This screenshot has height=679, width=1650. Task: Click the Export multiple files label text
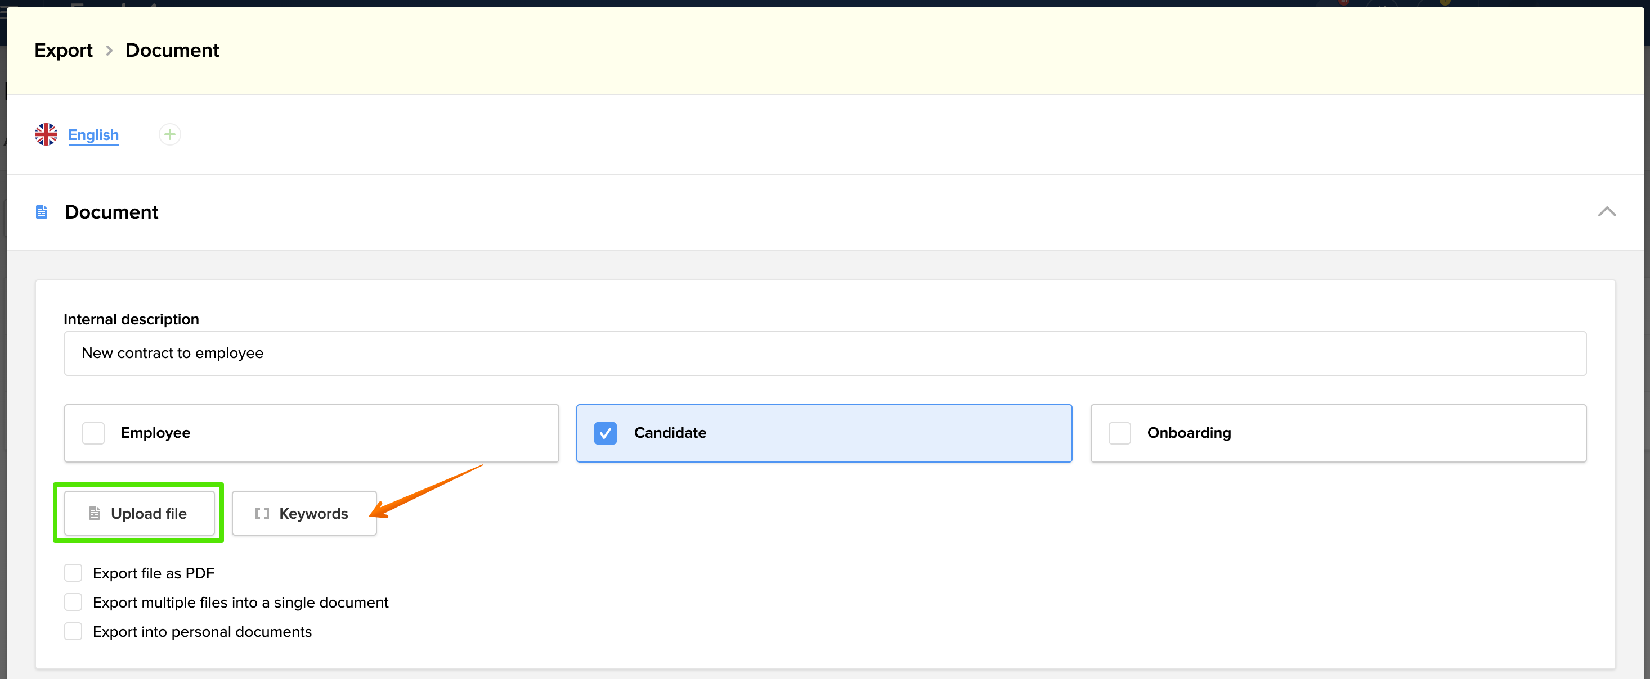point(241,603)
